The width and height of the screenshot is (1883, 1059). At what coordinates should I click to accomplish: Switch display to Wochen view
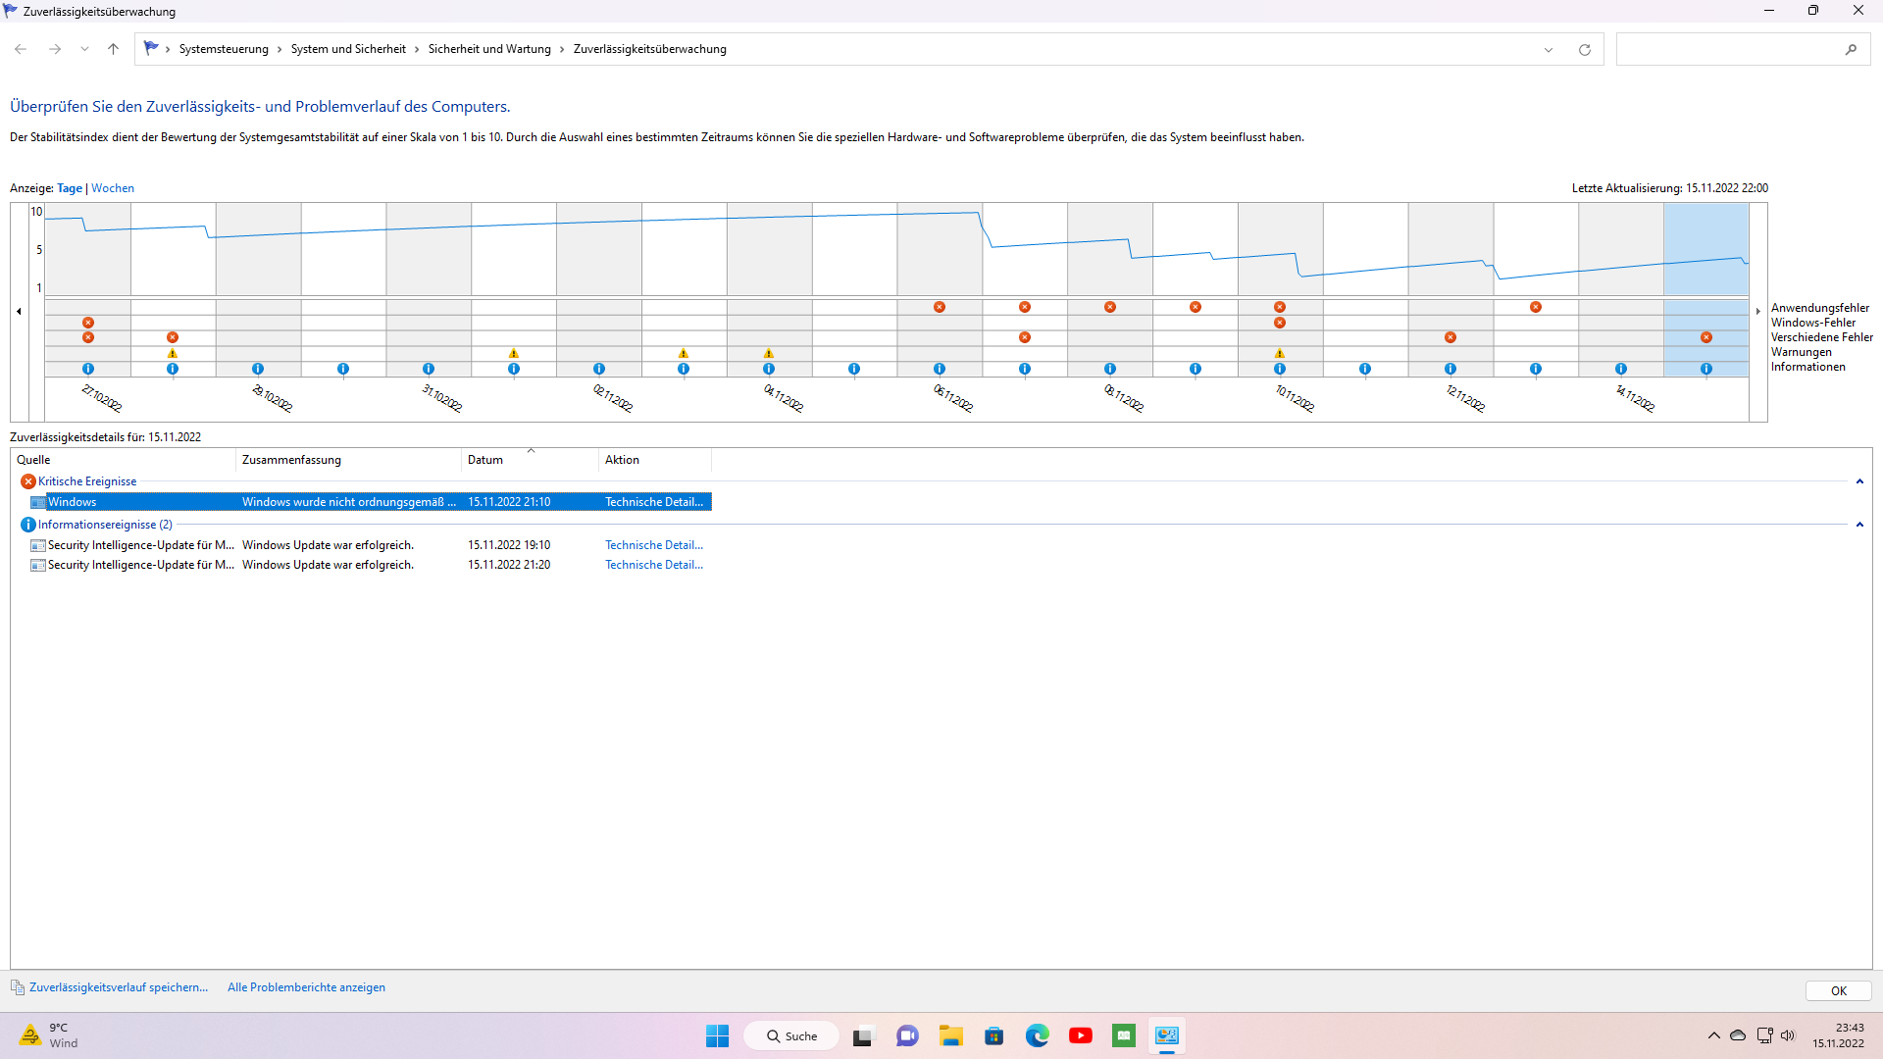coord(112,187)
